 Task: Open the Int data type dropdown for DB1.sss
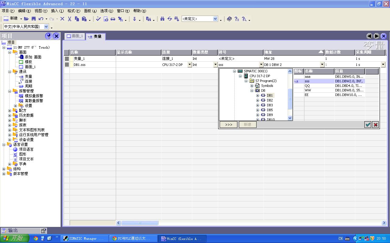pos(215,65)
